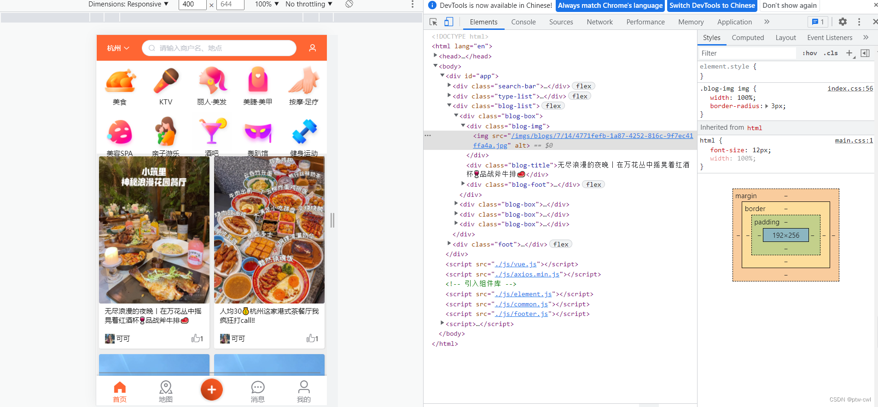Switch to the Computed styles tab

(x=748, y=38)
